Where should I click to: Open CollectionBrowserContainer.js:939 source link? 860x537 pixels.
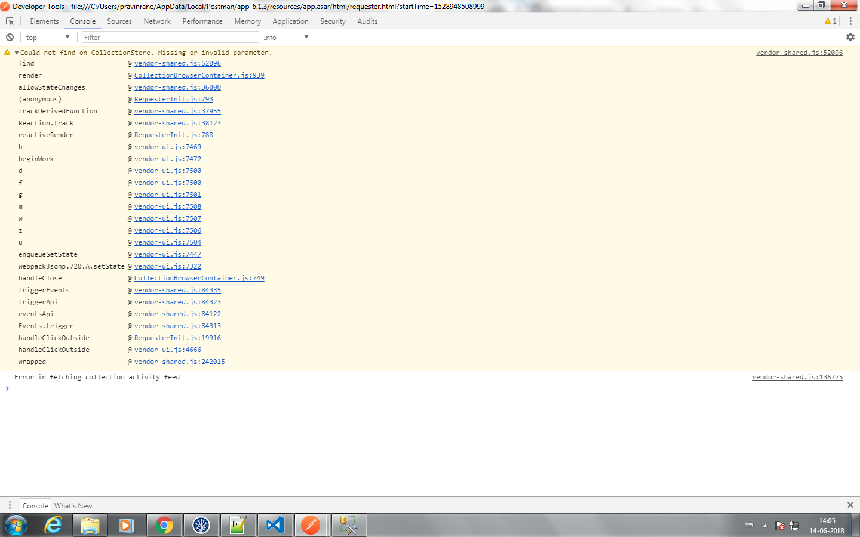pos(199,75)
